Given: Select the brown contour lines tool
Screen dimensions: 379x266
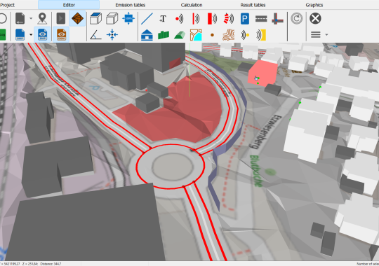Looking at the screenshot, I should coord(228,35).
